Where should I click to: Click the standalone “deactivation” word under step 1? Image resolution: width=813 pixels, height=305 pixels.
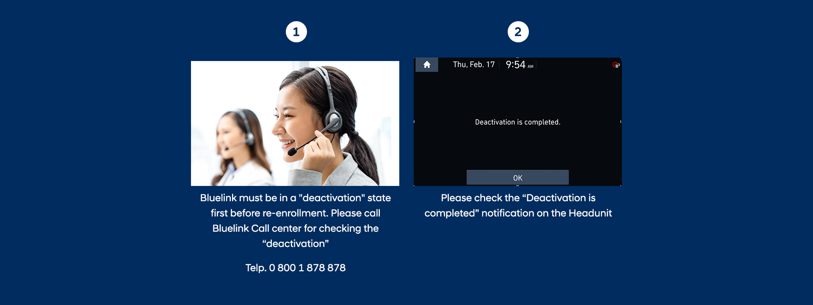(x=296, y=244)
